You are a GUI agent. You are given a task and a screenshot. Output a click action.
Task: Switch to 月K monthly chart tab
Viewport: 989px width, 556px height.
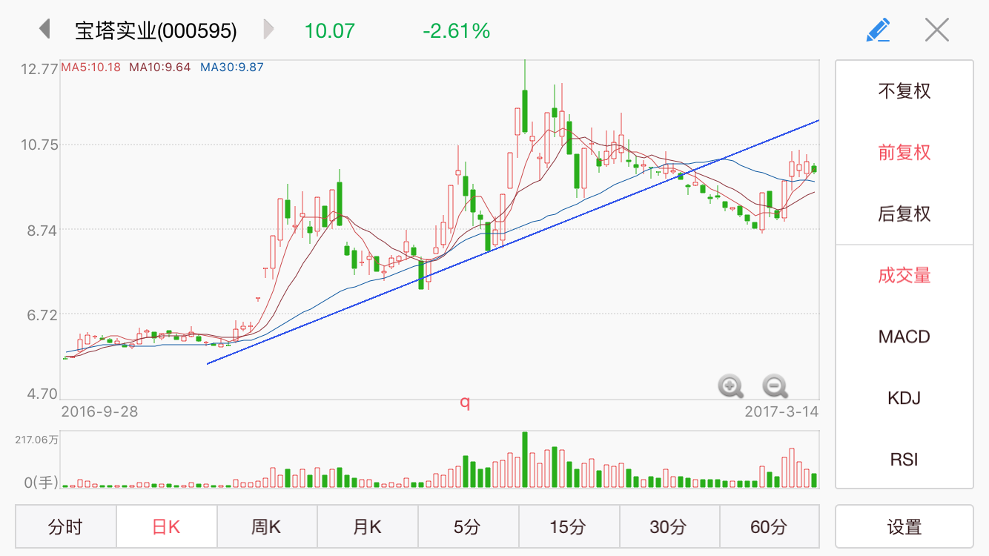[368, 527]
